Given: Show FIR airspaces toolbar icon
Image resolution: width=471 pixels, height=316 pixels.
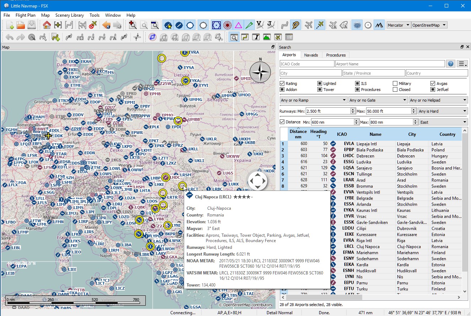Looking at the screenshot, I should 174,37.
